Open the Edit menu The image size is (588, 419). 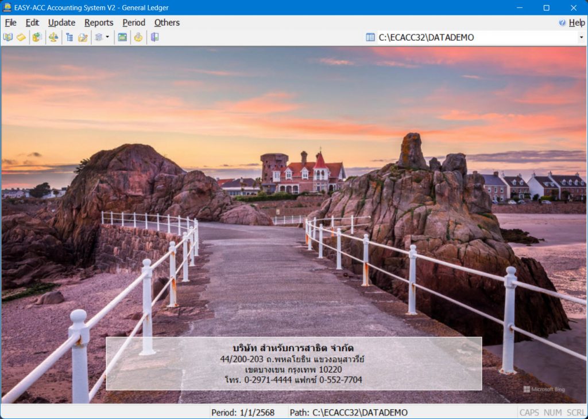32,22
